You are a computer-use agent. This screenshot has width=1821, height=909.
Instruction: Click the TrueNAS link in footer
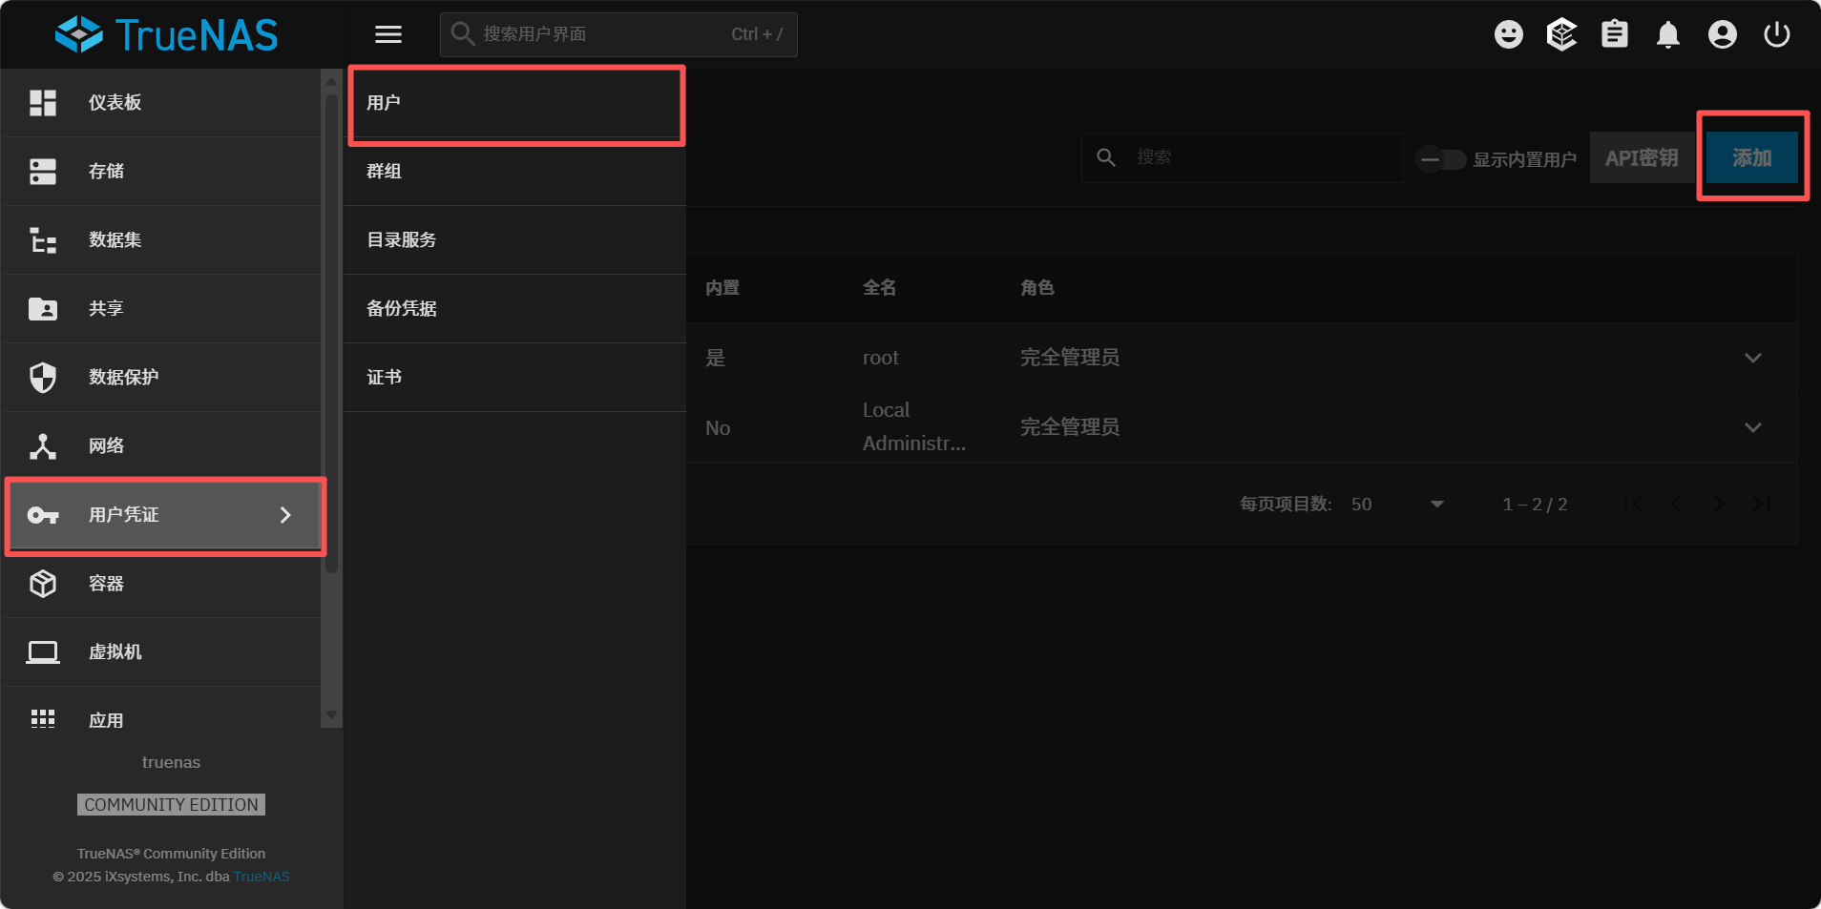[262, 877]
